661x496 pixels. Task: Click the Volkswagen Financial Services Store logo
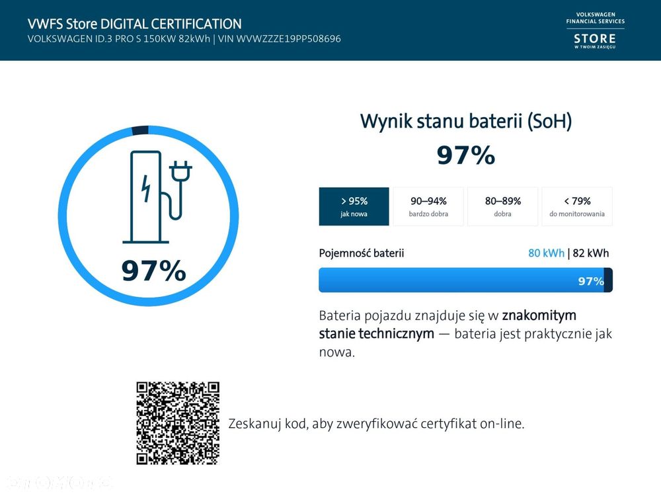pos(596,31)
